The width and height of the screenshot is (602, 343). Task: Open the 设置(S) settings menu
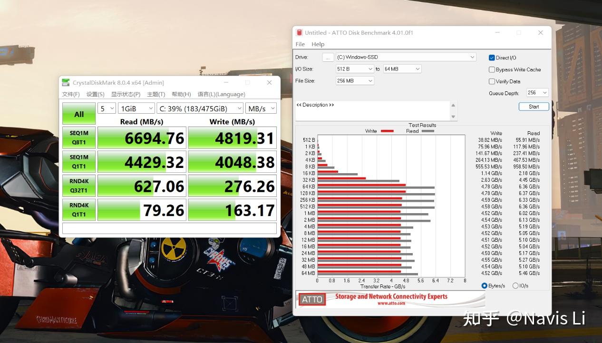tap(95, 94)
